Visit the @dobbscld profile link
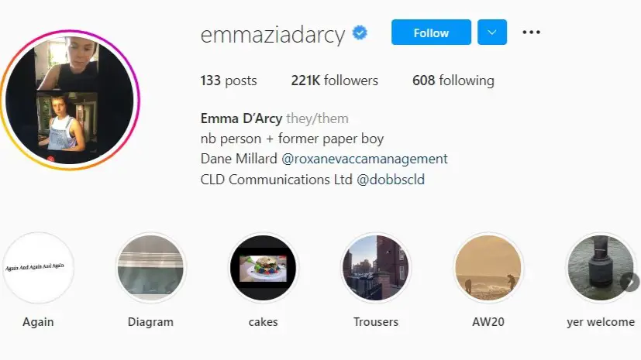Image resolution: width=641 pixels, height=360 pixels. [391, 180]
